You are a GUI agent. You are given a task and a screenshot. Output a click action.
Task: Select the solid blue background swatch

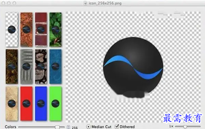(41, 103)
